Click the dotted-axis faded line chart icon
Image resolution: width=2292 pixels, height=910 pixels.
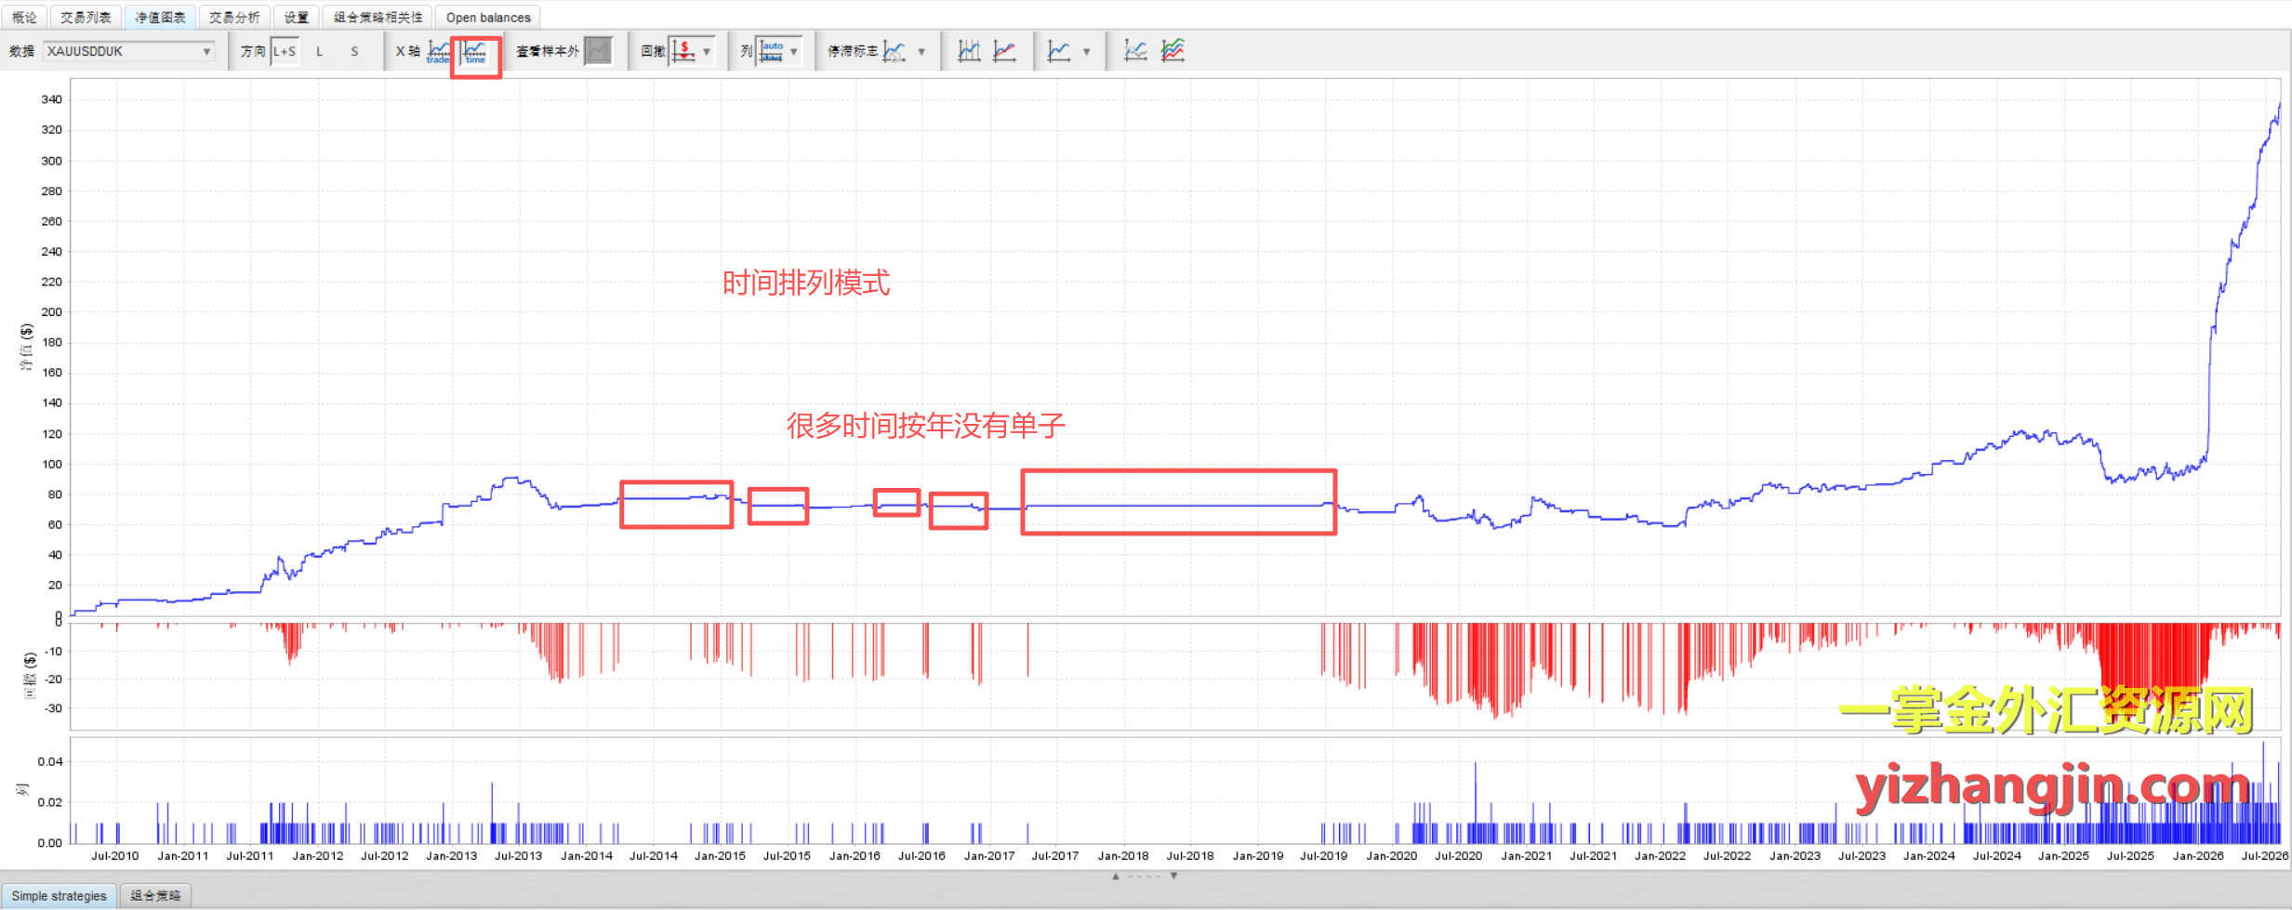pyautogui.click(x=1135, y=51)
